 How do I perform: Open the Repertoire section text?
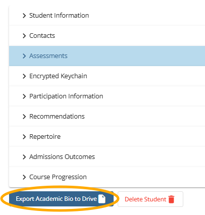[45, 137]
